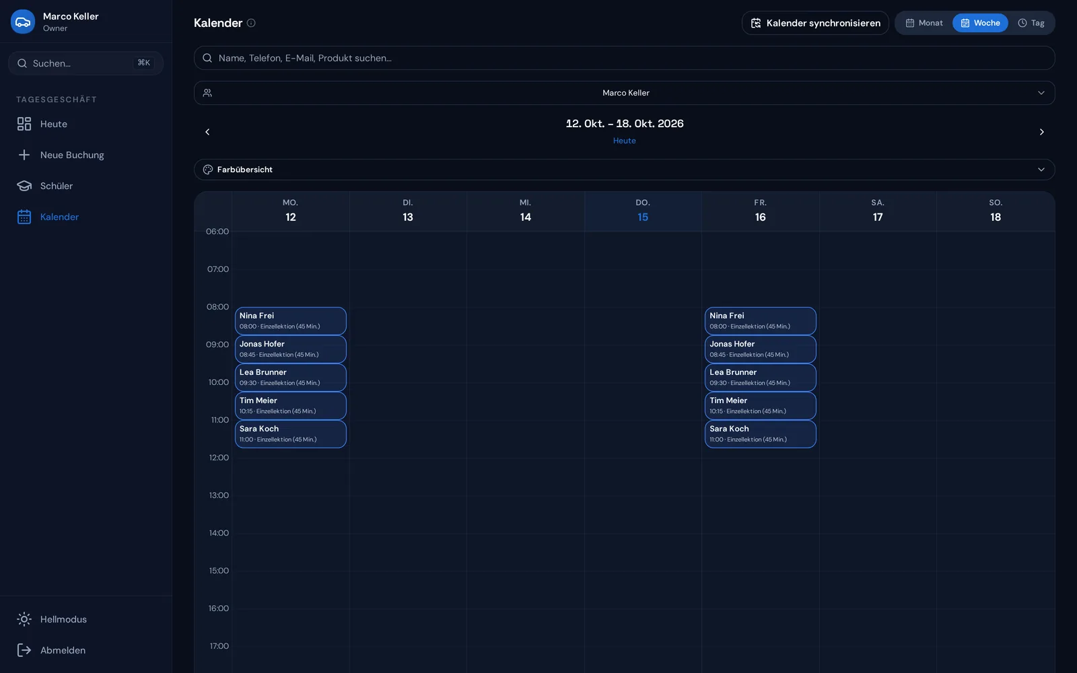Image resolution: width=1077 pixels, height=673 pixels.
Task: Switch to Monat view
Action: (924, 23)
